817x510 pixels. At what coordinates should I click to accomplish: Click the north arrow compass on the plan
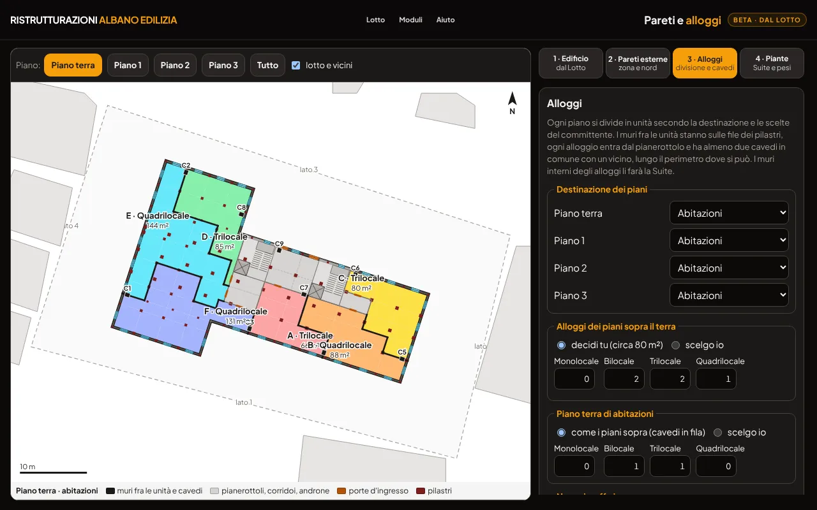click(512, 103)
